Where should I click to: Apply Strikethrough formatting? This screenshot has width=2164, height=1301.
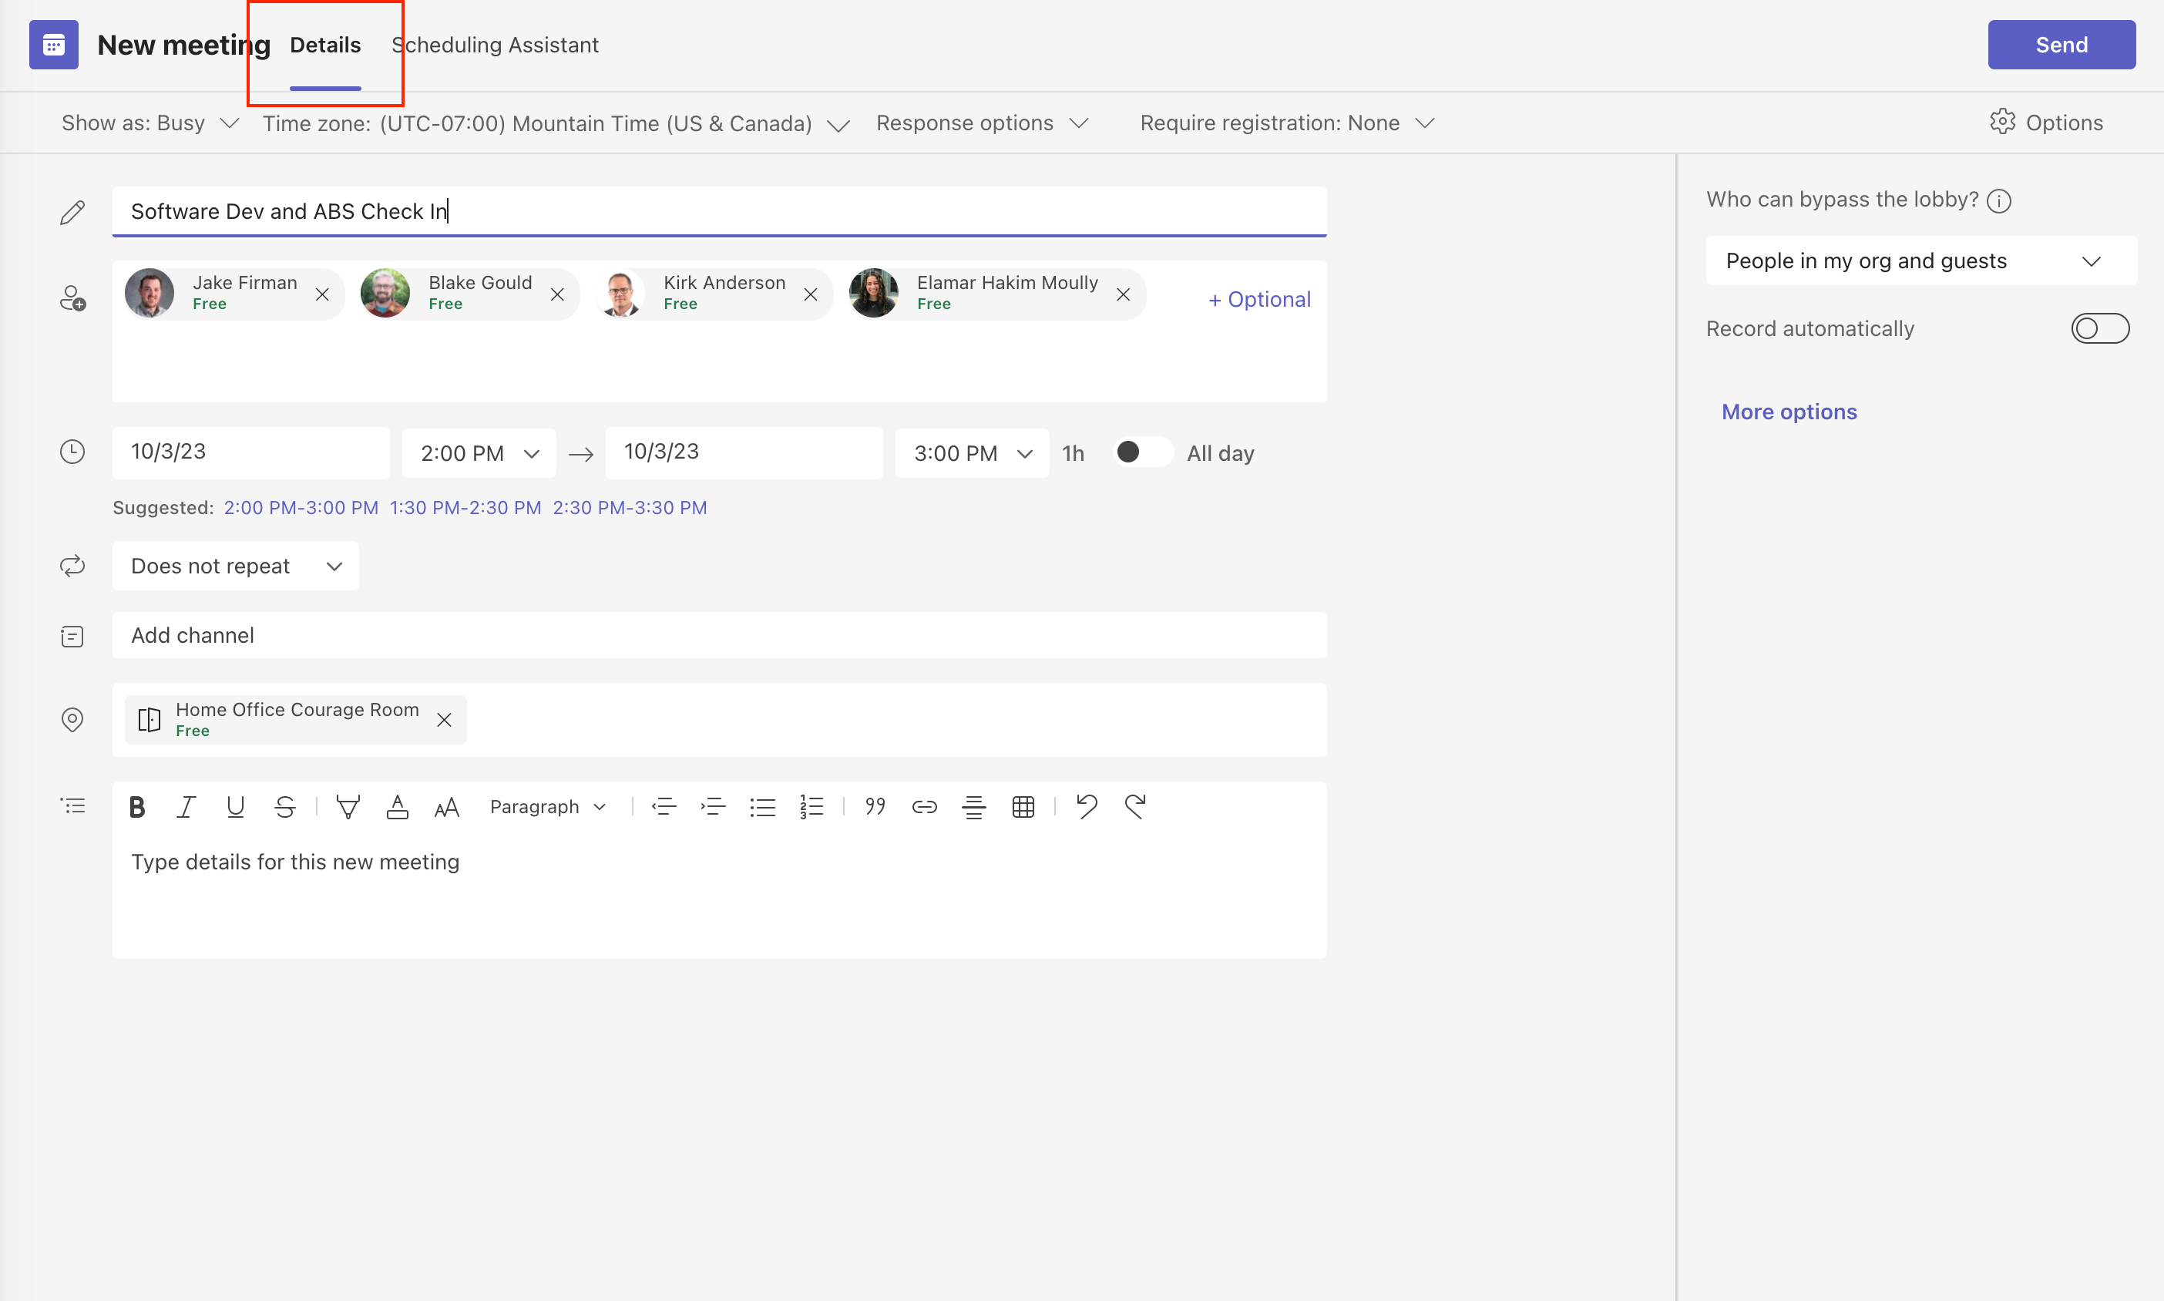284,805
